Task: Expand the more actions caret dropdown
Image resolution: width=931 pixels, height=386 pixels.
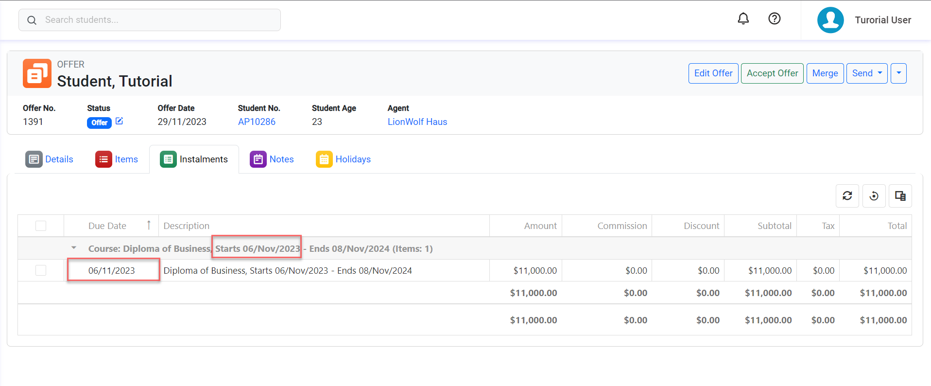Action: point(898,73)
